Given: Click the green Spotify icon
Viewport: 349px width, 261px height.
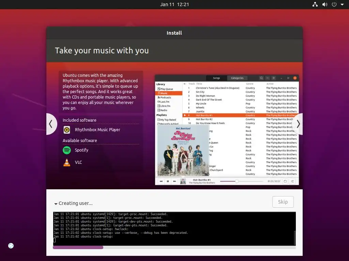Looking at the screenshot, I should [67, 150].
